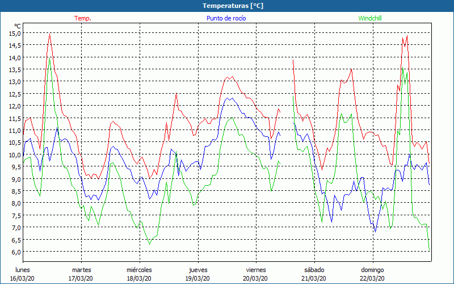Screen dimensions: 454x284
Task: Select the 'viernes' day label
Action: coord(256,270)
